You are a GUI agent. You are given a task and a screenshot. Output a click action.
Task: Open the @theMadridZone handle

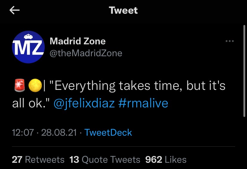[x=86, y=53]
